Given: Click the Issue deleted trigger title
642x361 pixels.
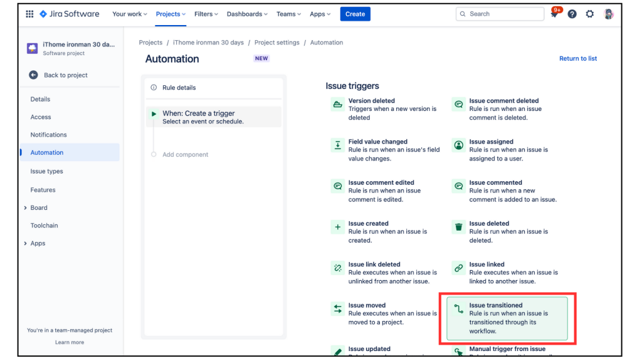Looking at the screenshot, I should pos(489,224).
